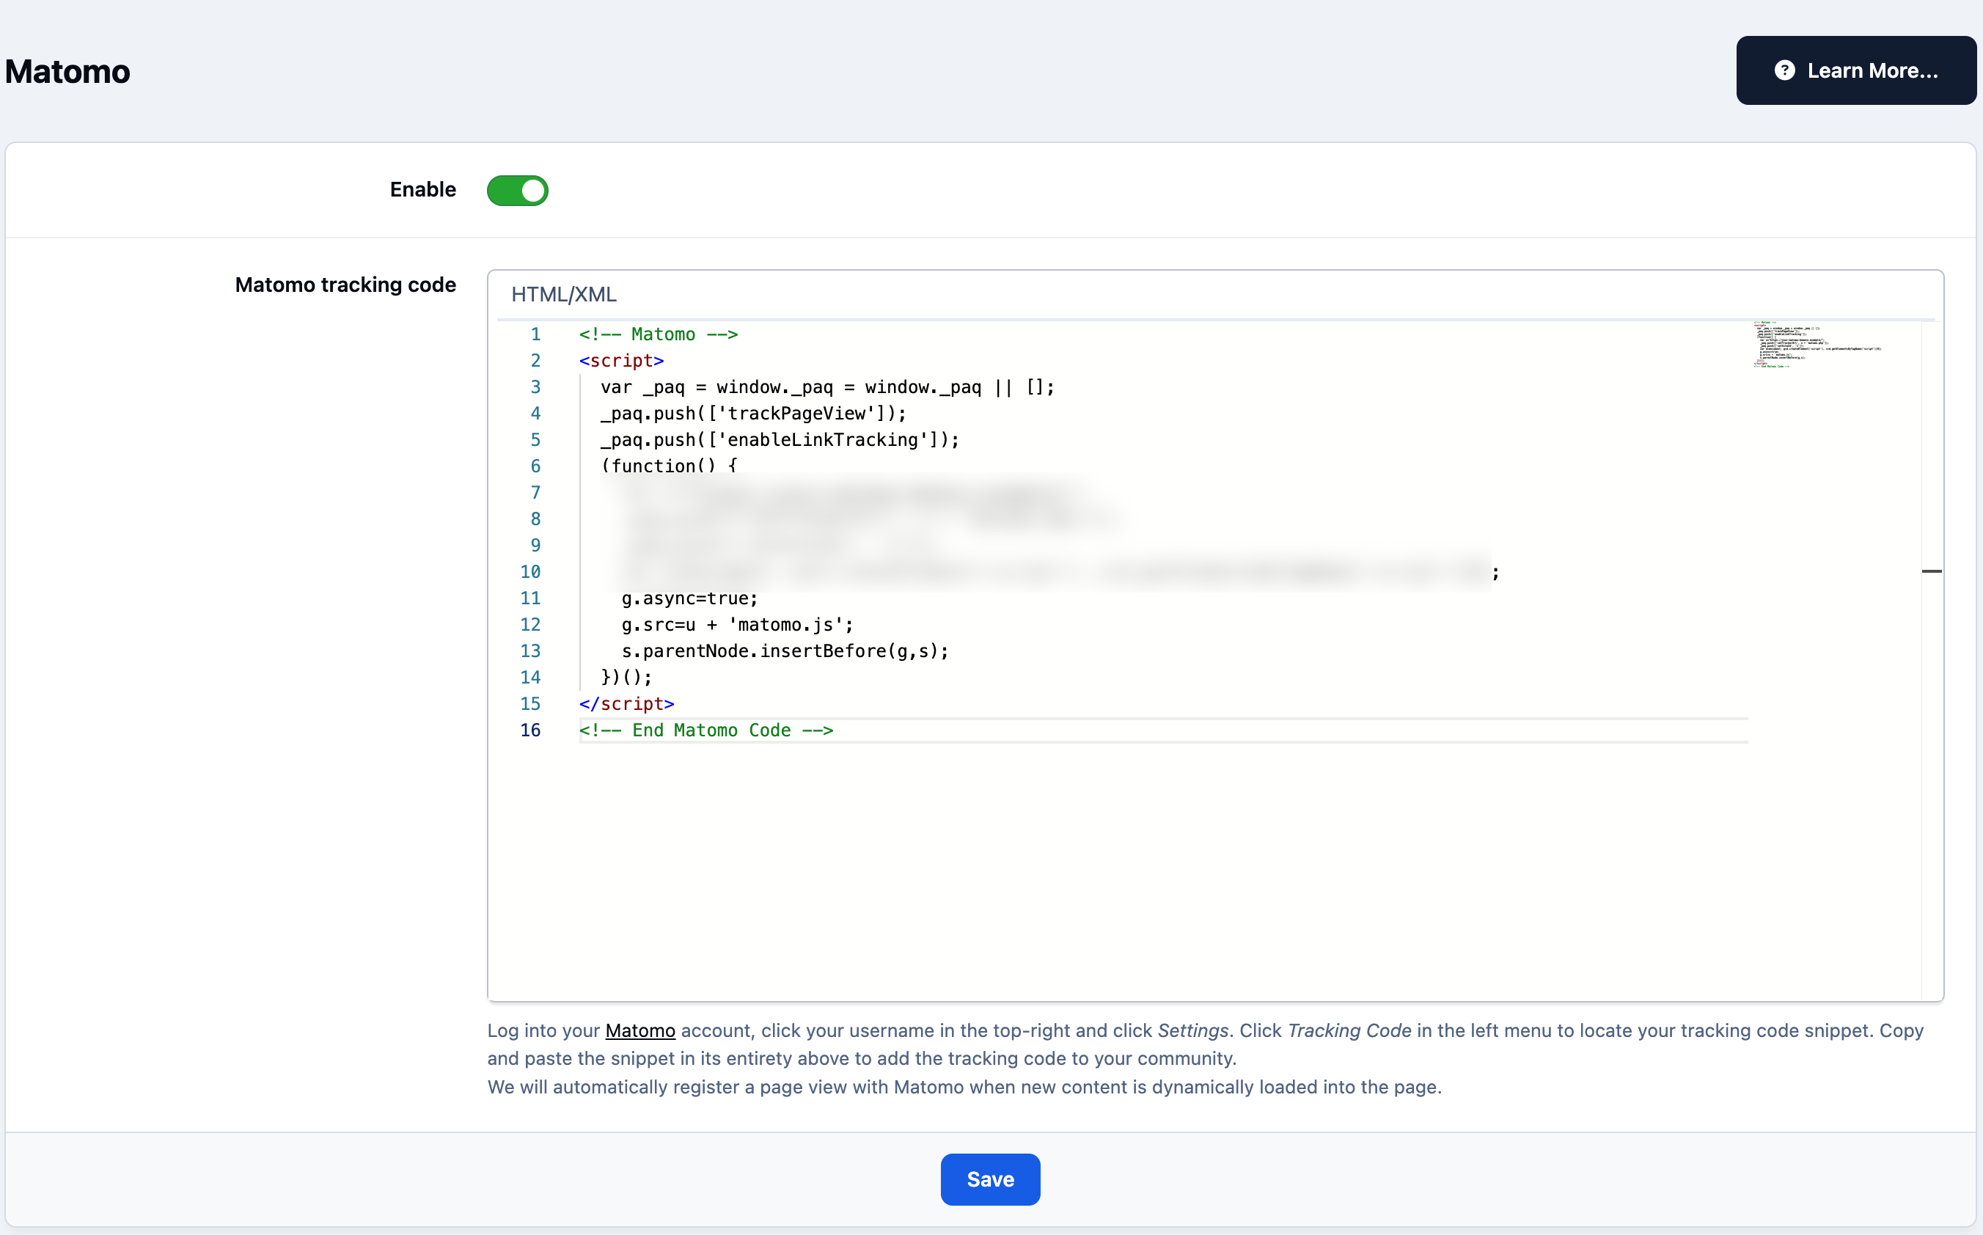Screen dimensions: 1983x1235
Task: Open the Matomo link in the help text
Action: [640, 1030]
